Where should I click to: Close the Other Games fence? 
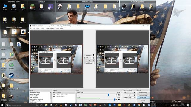(x=118, y=2)
